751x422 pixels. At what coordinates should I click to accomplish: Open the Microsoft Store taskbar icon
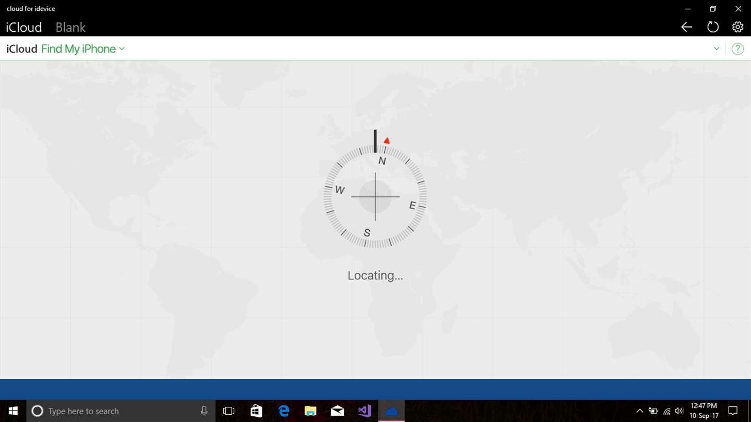256,411
